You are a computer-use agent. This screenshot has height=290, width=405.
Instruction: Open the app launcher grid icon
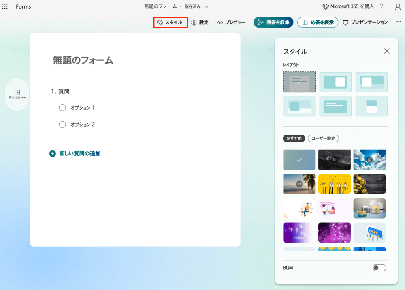point(5,6)
